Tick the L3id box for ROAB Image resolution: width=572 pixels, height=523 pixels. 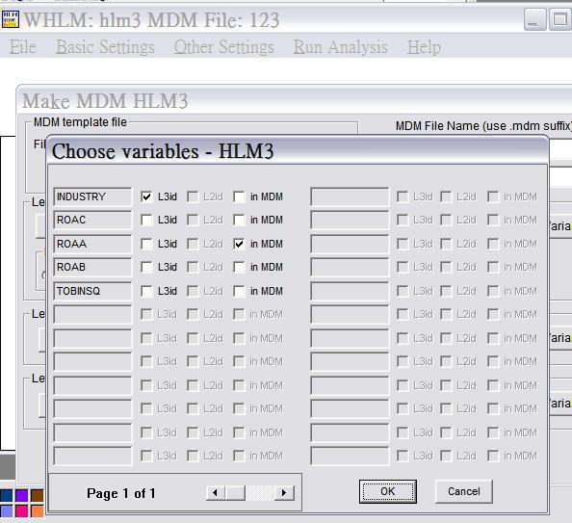pyautogui.click(x=146, y=267)
